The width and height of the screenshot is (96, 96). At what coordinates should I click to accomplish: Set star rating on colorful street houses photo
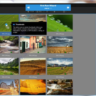(43, 53)
